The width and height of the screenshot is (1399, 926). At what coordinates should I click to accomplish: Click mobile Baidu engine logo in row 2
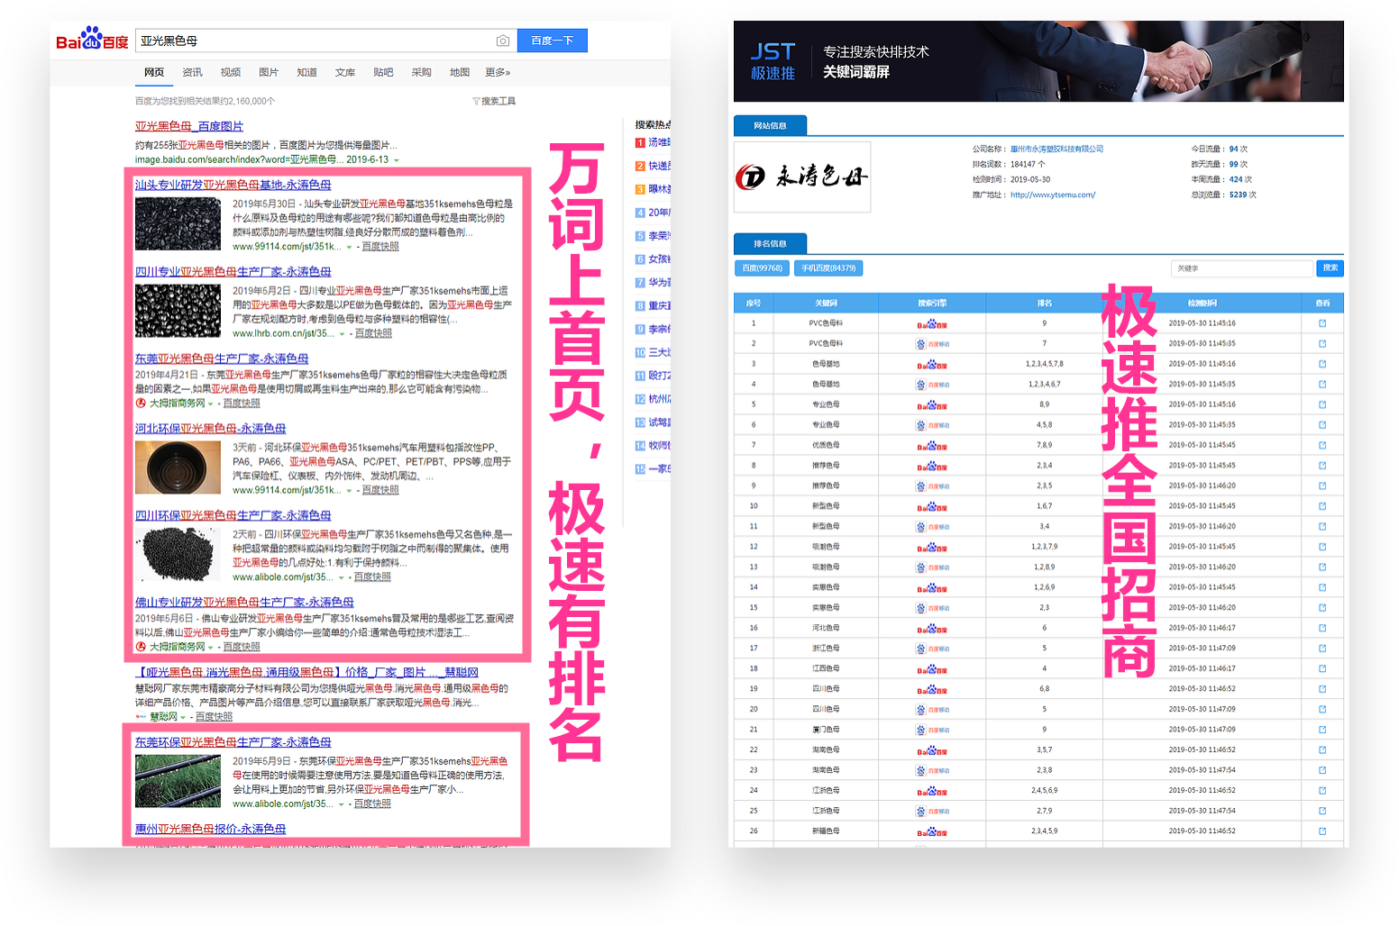pos(932,344)
